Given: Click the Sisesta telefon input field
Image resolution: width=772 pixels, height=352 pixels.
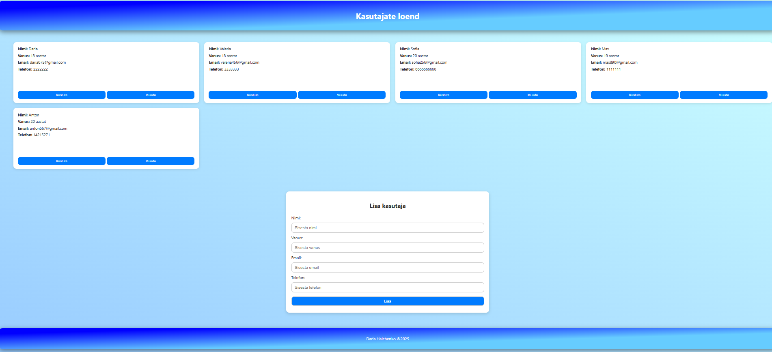Looking at the screenshot, I should click(x=387, y=288).
